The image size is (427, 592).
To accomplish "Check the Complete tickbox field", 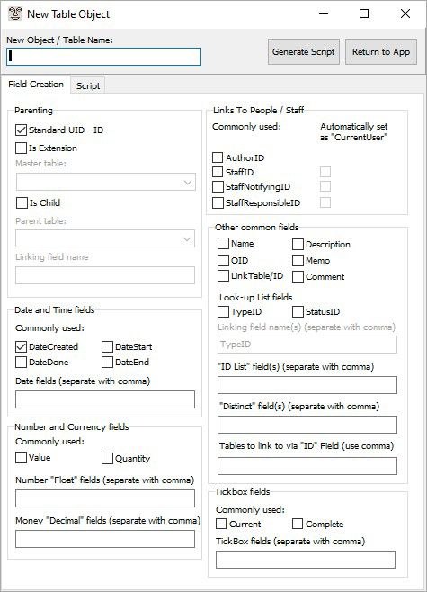I will tap(298, 524).
